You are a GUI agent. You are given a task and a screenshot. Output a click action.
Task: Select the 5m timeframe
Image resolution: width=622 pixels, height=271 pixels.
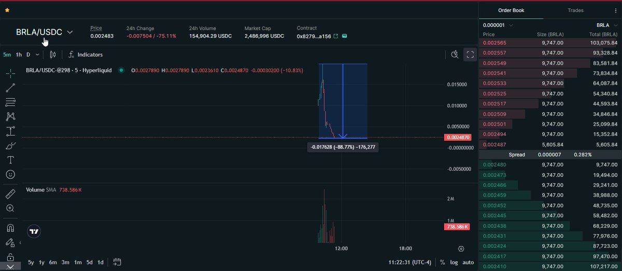[x=7, y=55]
